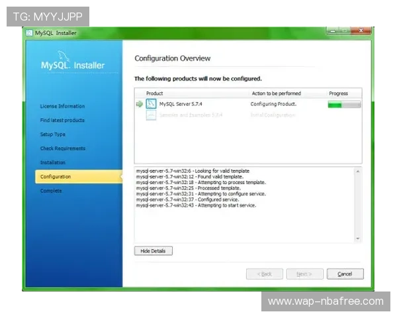Select the Samples and Examples 5.7.4 row
The width and height of the screenshot is (397, 318).
tap(191, 115)
